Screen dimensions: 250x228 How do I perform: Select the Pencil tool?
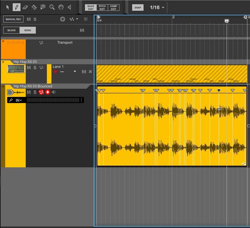click(17, 8)
